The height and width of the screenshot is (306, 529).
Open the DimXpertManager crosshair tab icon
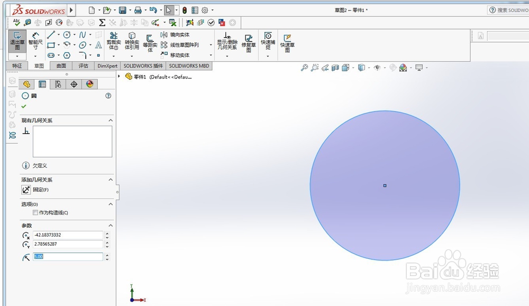pyautogui.click(x=74, y=84)
